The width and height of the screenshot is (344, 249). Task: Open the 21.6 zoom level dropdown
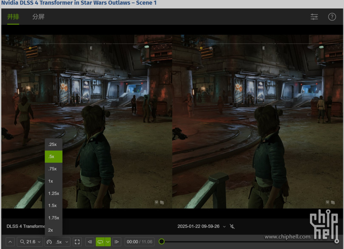click(30, 242)
